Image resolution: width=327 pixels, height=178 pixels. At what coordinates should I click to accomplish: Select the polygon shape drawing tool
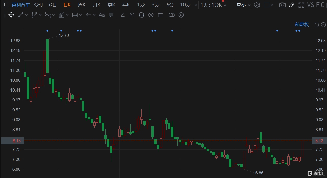[34, 15]
